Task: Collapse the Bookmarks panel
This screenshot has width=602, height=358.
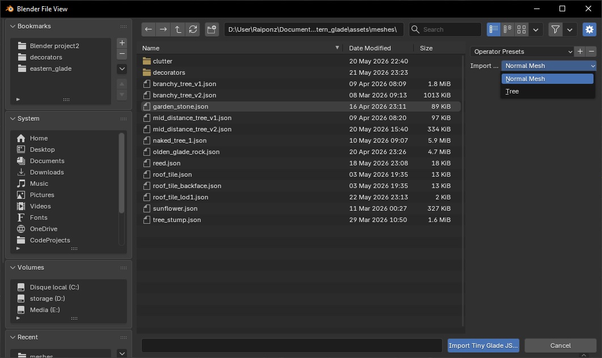Action: 12,26
